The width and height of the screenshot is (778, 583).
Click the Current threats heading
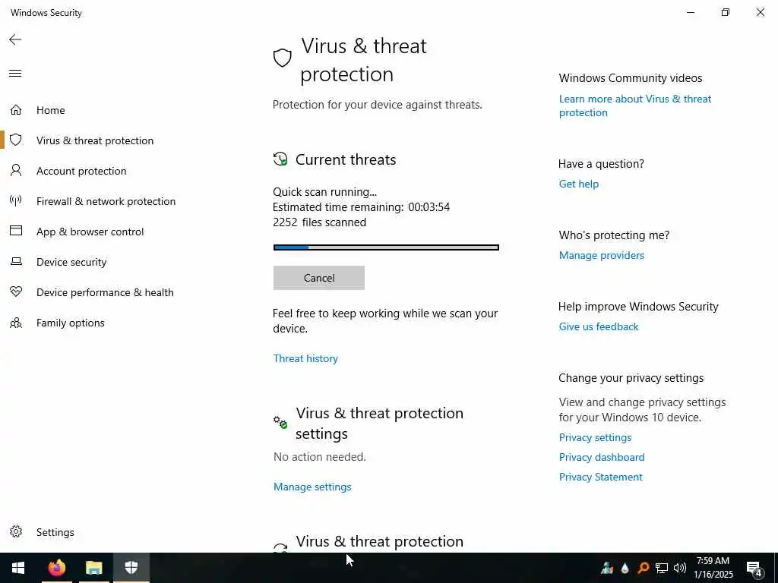[x=346, y=159]
